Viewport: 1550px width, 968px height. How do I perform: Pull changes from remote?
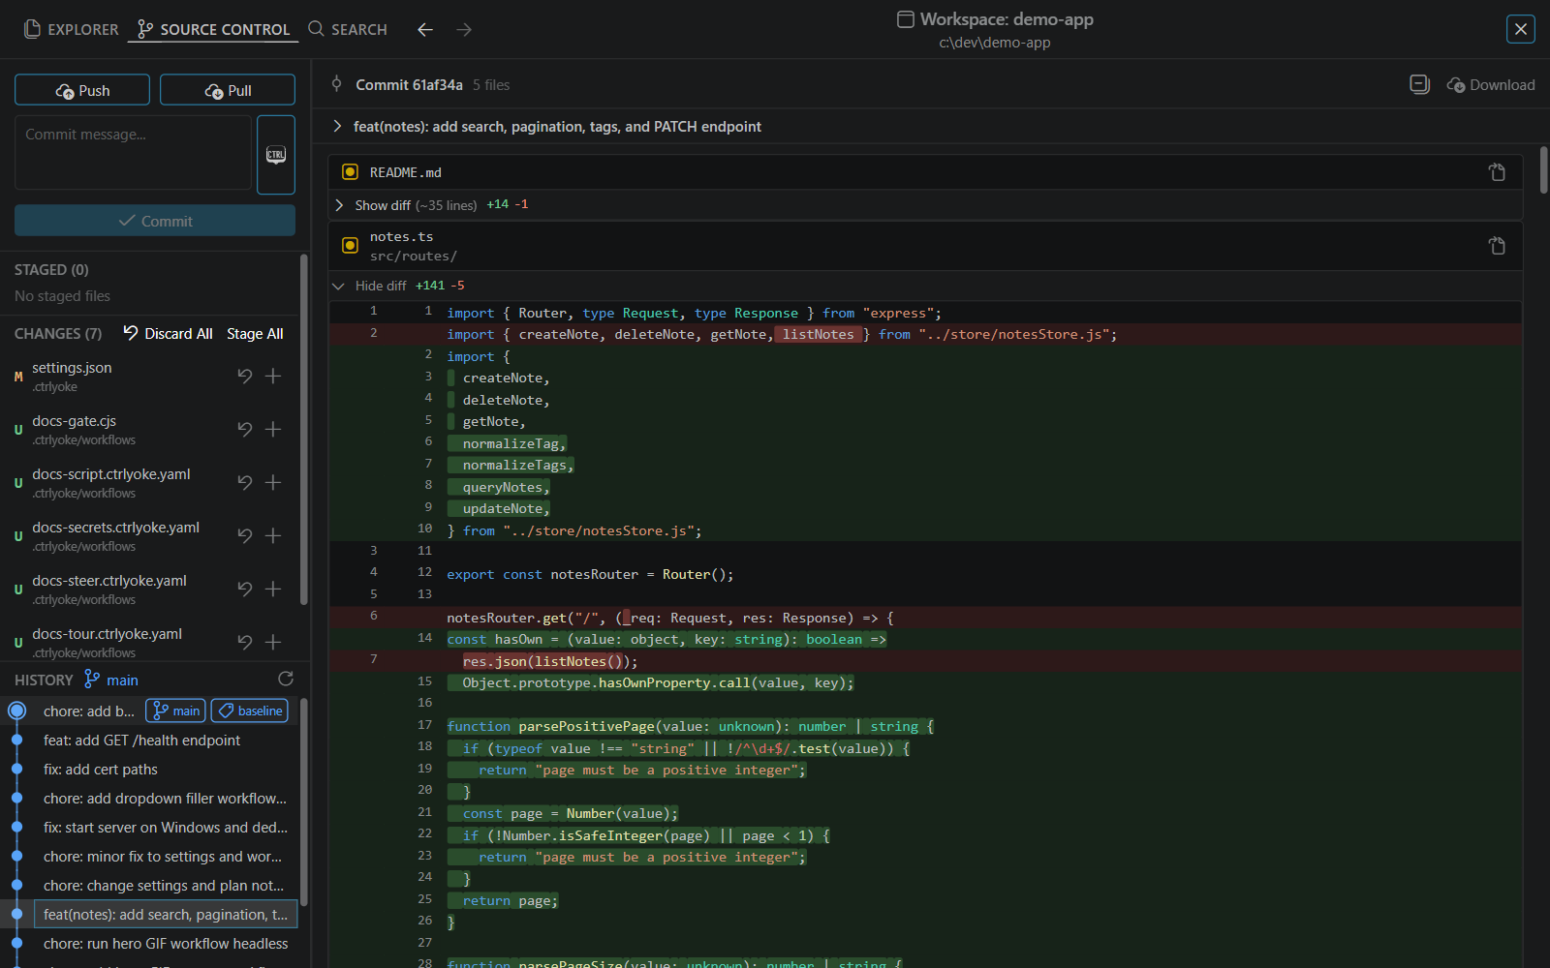pyautogui.click(x=228, y=90)
